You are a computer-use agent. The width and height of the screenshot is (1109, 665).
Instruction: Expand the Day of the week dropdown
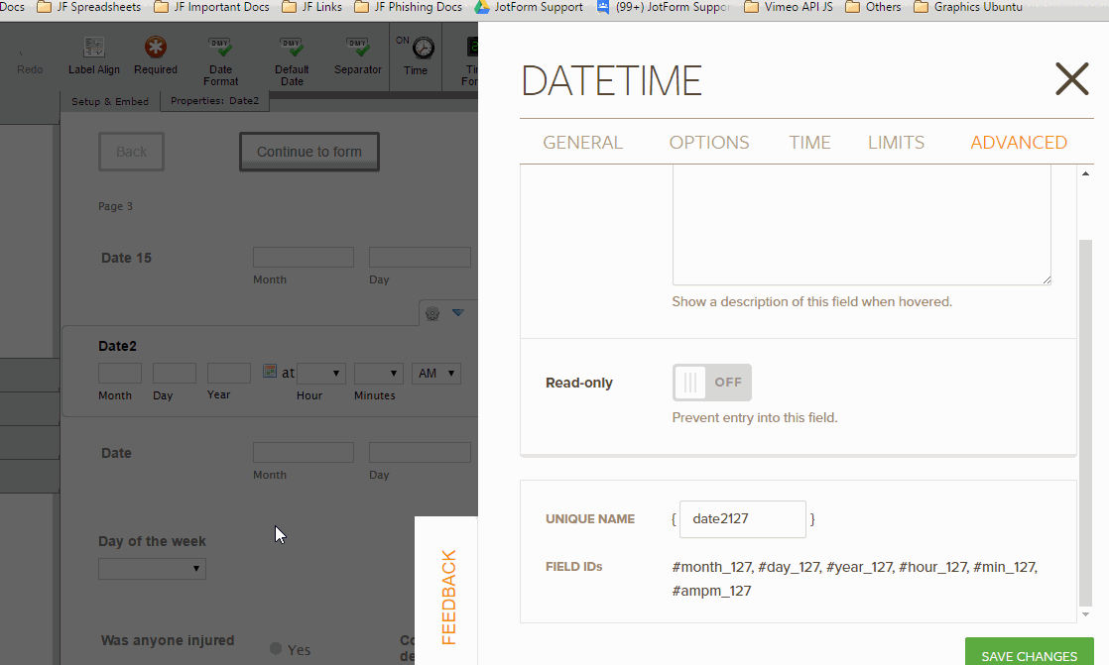coord(152,568)
